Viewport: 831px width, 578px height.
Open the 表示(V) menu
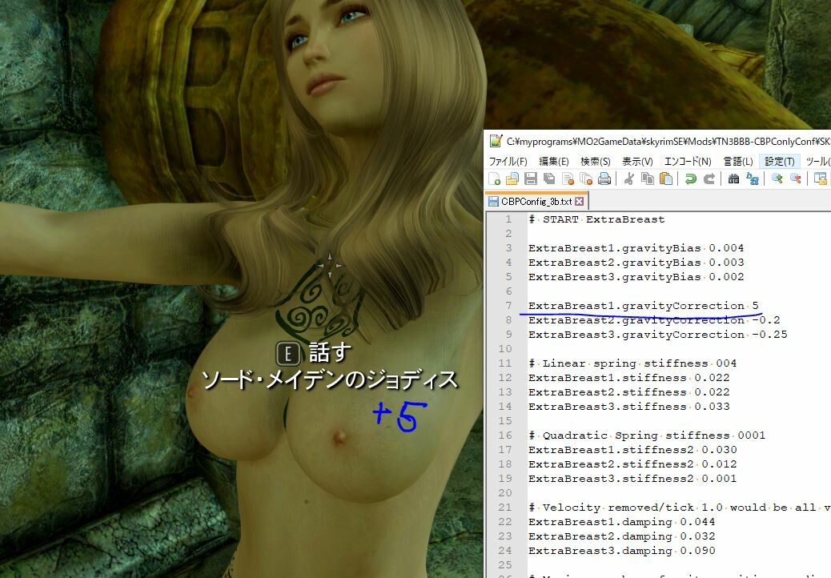click(x=637, y=161)
